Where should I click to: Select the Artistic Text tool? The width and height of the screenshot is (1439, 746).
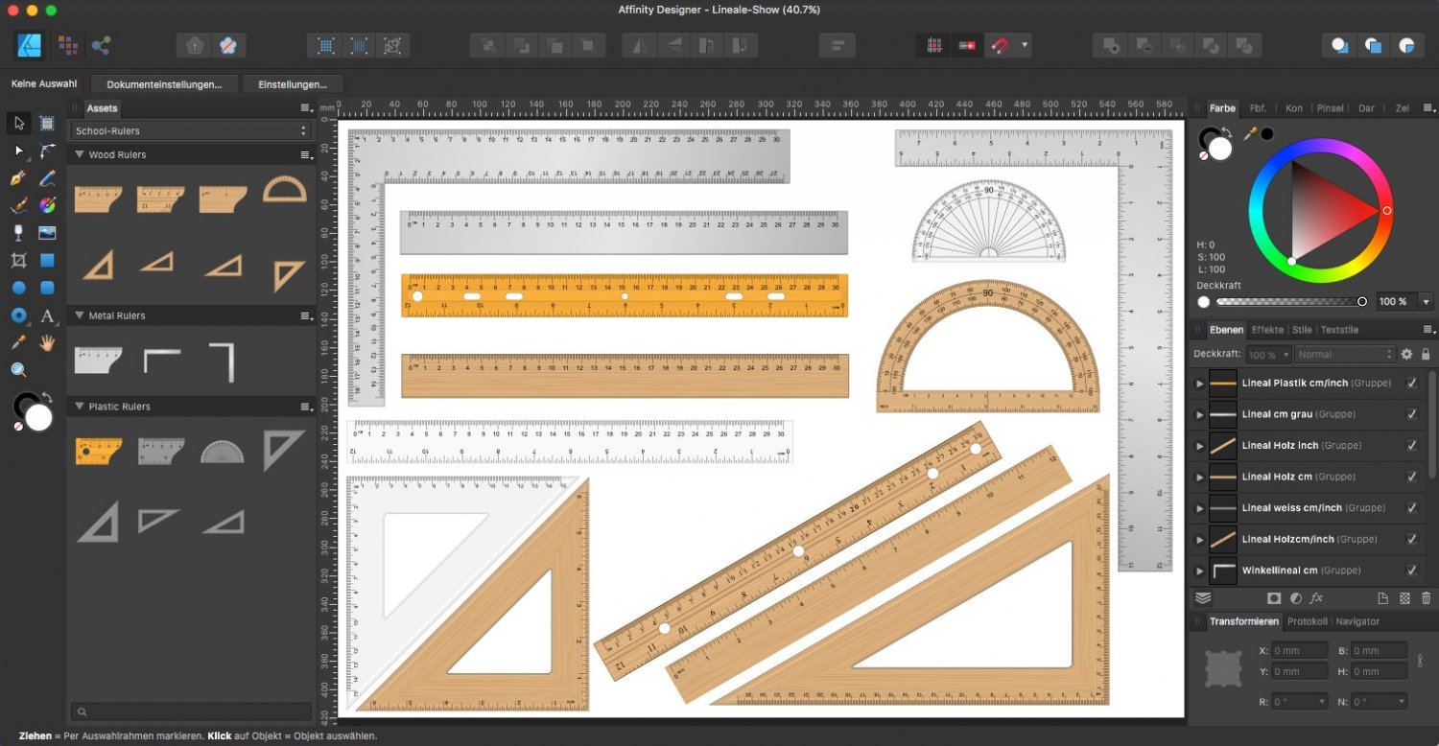[47, 315]
